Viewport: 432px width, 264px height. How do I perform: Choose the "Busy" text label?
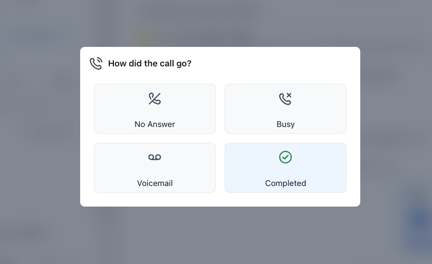pos(285,124)
